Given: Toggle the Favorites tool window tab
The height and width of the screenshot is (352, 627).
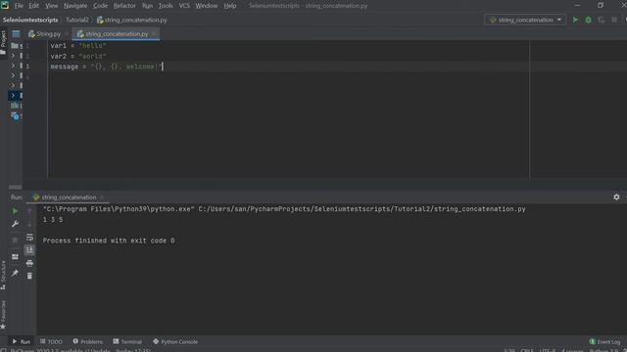Looking at the screenshot, I should point(3,315).
